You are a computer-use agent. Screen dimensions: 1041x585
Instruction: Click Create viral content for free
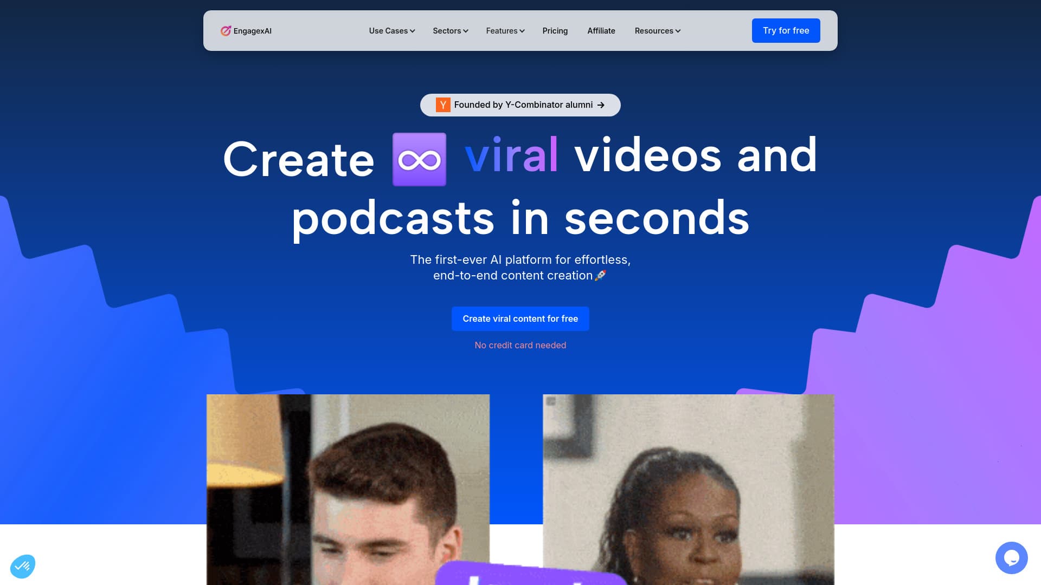pyautogui.click(x=520, y=318)
